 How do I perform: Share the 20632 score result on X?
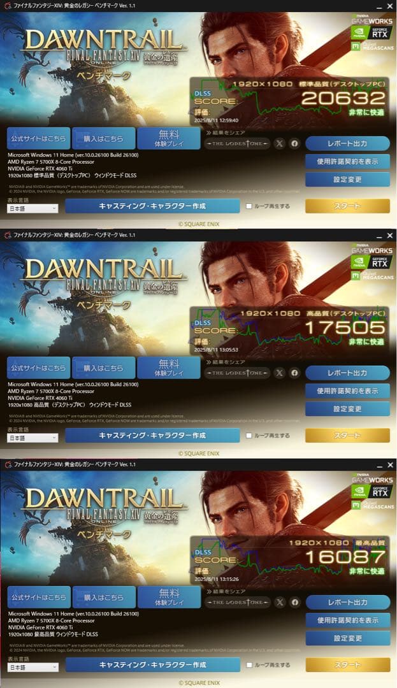pos(280,143)
